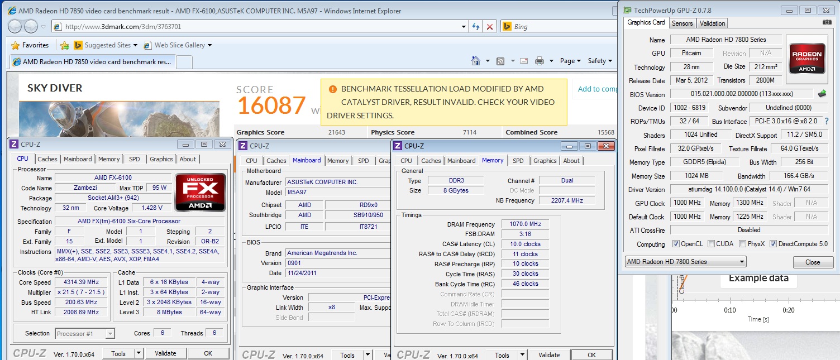The width and height of the screenshot is (840, 360).
Task: Click the Close button in GPU-Z
Action: click(x=813, y=262)
